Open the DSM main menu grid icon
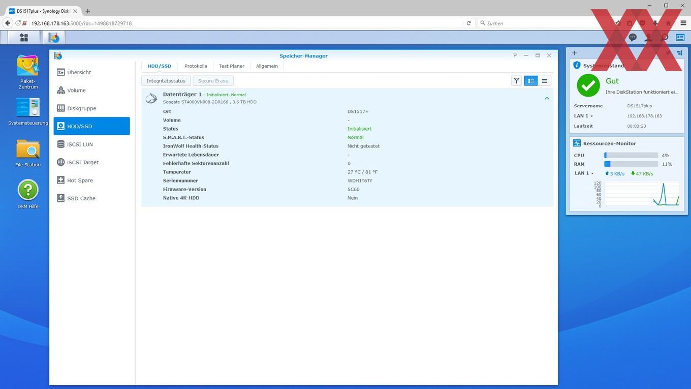This screenshot has width=691, height=389. click(24, 37)
